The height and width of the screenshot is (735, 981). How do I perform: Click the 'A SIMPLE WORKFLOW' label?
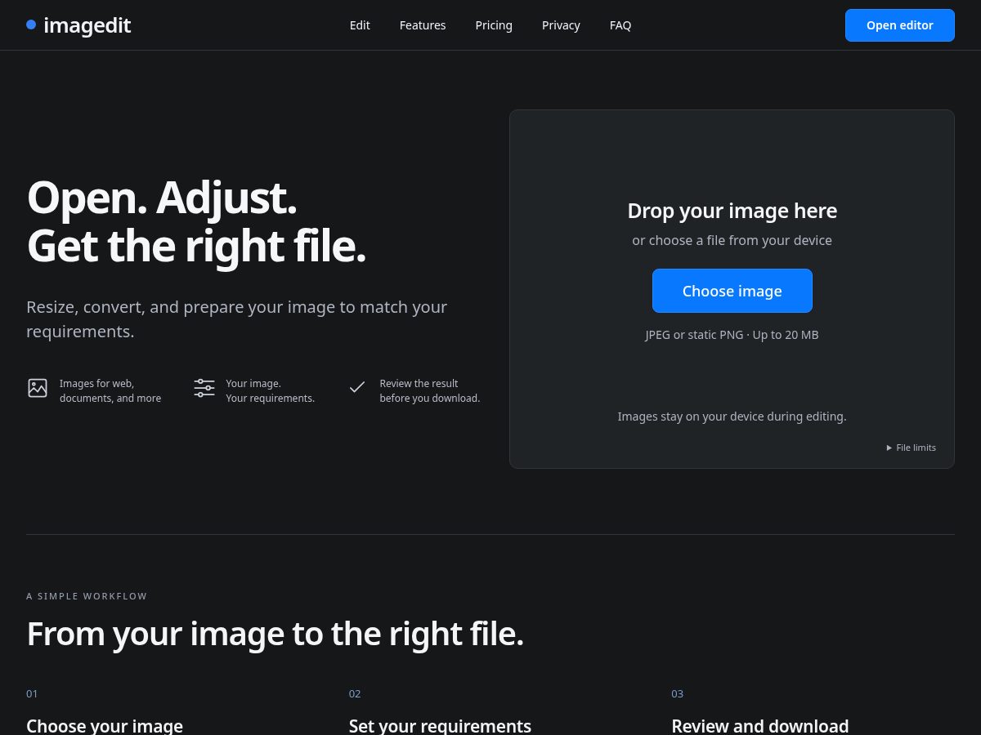click(87, 596)
